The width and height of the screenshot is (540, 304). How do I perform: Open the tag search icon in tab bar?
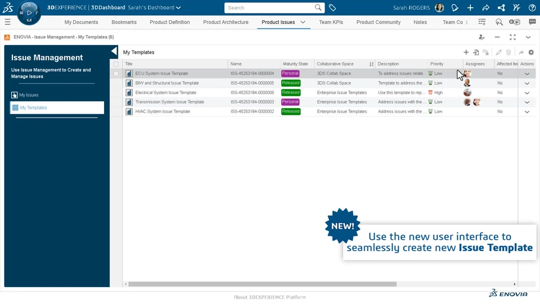[499, 22]
